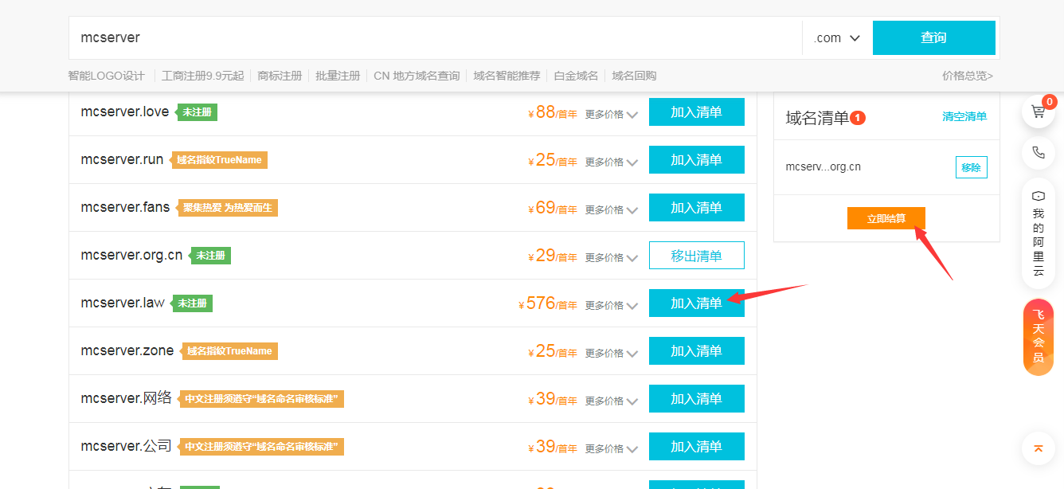Image resolution: width=1064 pixels, height=489 pixels.
Task: Add mcserver.law to the list
Action: [696, 303]
